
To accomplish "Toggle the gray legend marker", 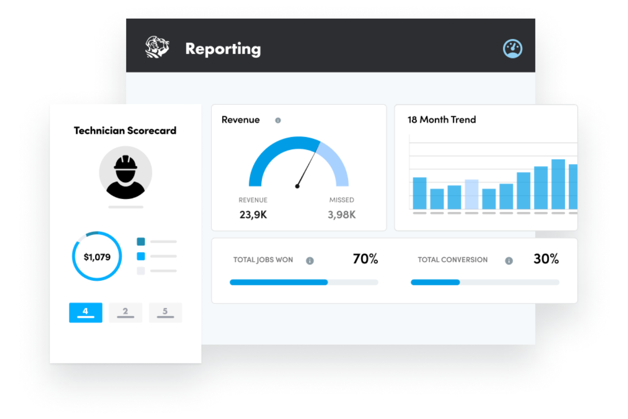I will (x=141, y=271).
